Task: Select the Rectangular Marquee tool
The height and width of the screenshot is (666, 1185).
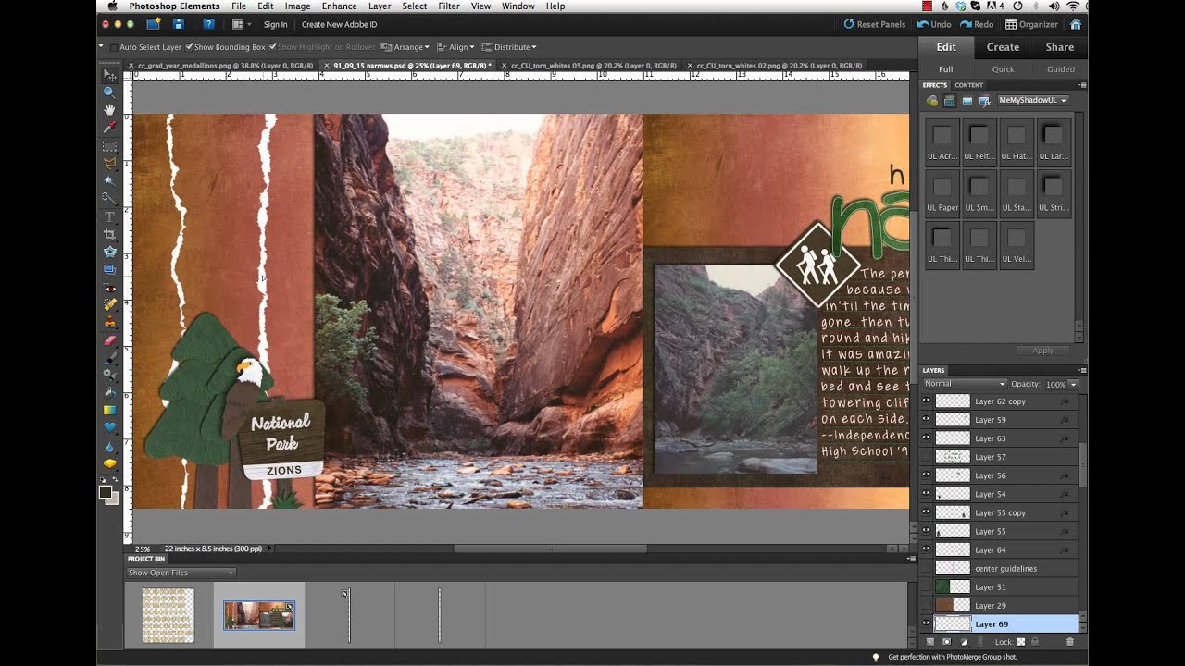Action: 110,146
